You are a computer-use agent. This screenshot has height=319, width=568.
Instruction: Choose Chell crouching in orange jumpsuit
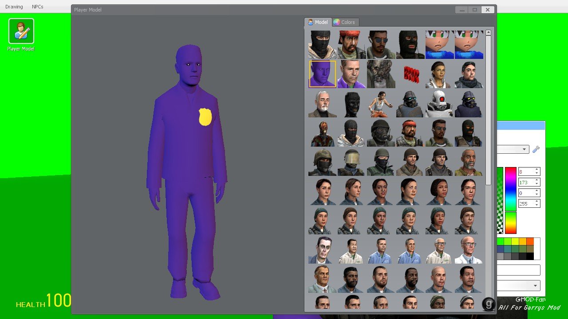[381, 104]
